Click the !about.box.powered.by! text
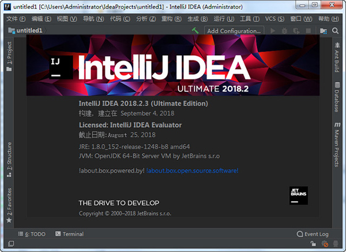This screenshot has height=252, width=346. pyautogui.click(x=112, y=170)
